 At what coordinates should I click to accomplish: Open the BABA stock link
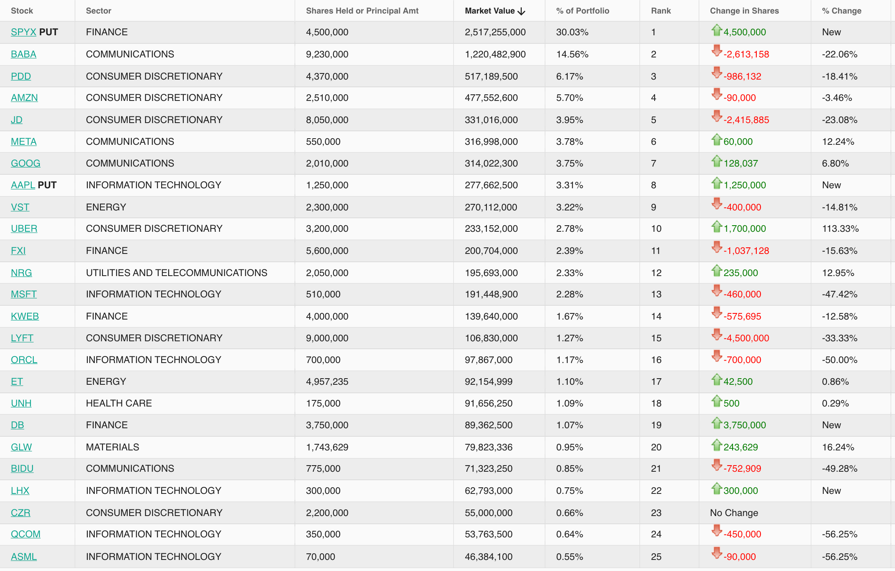(23, 54)
